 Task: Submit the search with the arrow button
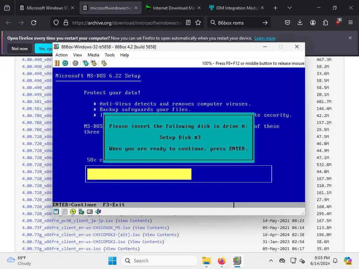[265, 23]
